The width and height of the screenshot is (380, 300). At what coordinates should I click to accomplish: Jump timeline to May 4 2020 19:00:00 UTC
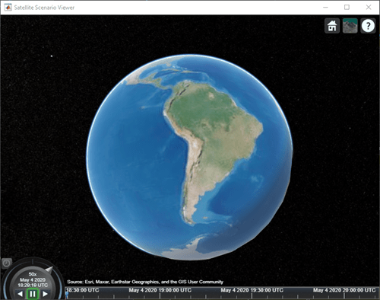160,290
